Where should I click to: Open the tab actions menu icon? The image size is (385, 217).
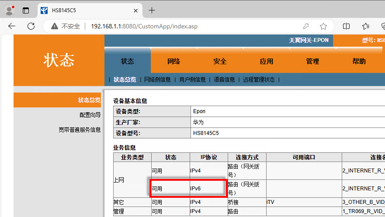click(26, 10)
